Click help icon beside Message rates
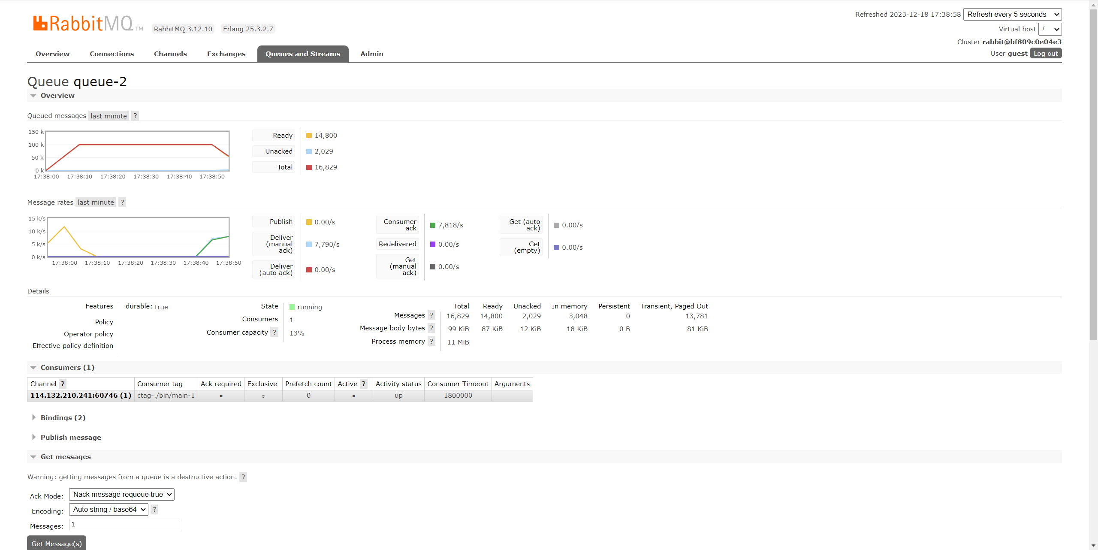Image resolution: width=1098 pixels, height=550 pixels. pyautogui.click(x=122, y=202)
